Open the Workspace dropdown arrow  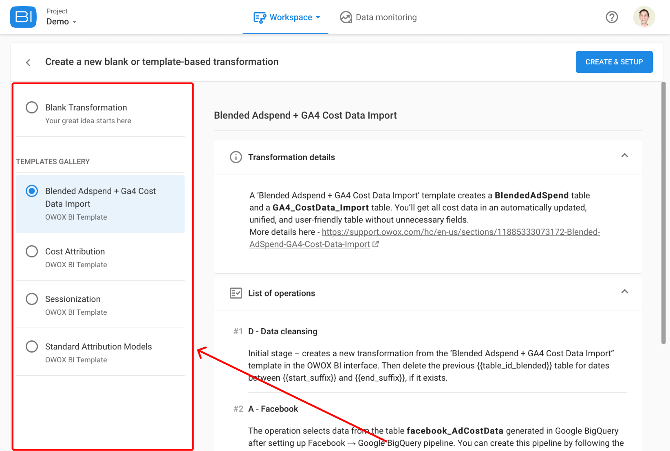click(318, 17)
